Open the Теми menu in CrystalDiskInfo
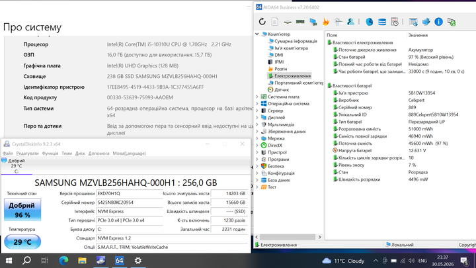The width and height of the screenshot is (476, 268). (x=67, y=153)
